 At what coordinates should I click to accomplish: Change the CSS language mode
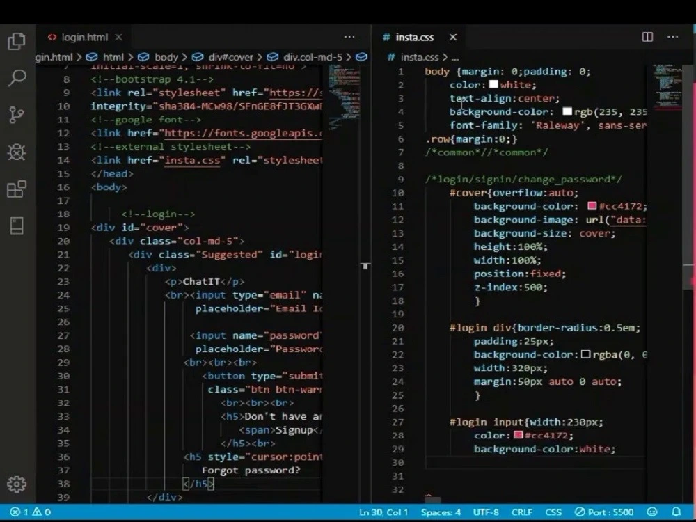pos(553,512)
